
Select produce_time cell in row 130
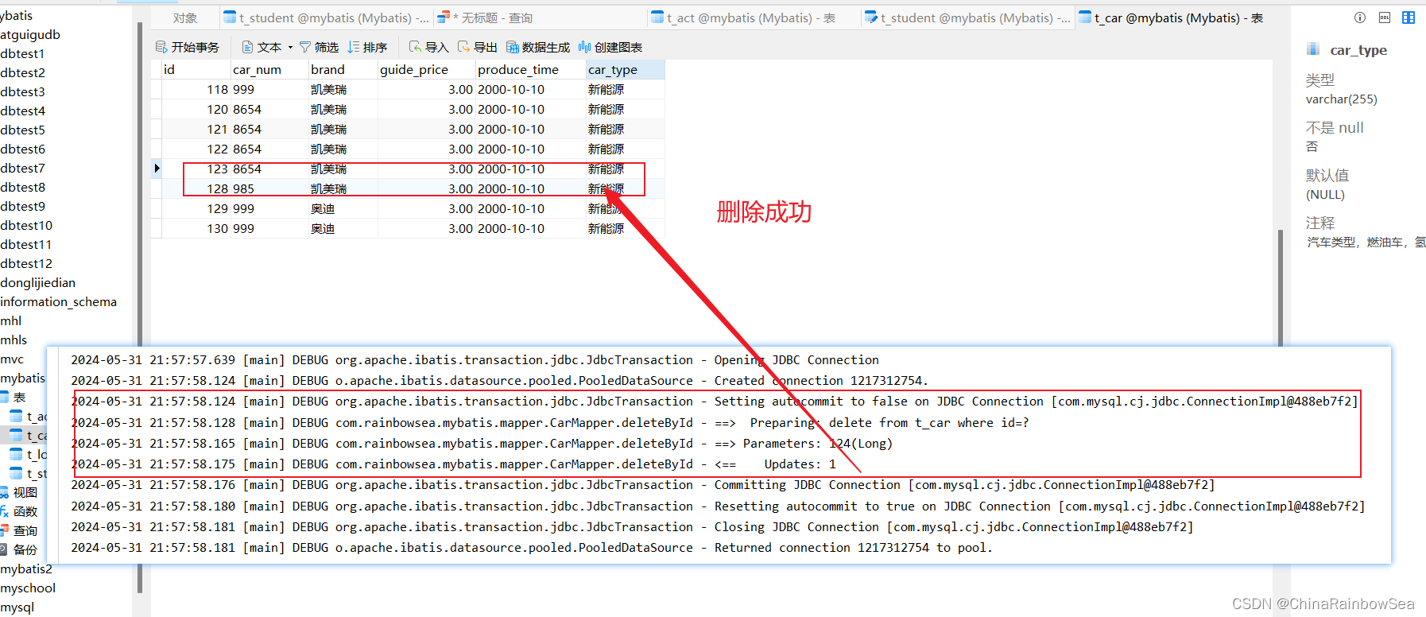pos(531,229)
